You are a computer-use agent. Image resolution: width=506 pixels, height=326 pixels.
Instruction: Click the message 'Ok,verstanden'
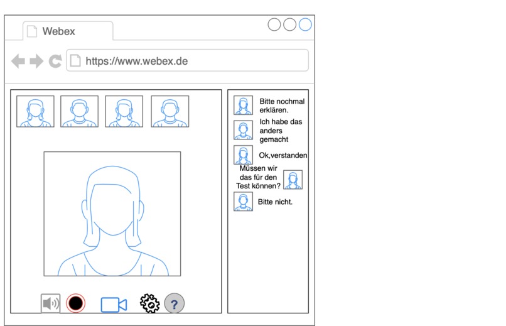coord(283,155)
